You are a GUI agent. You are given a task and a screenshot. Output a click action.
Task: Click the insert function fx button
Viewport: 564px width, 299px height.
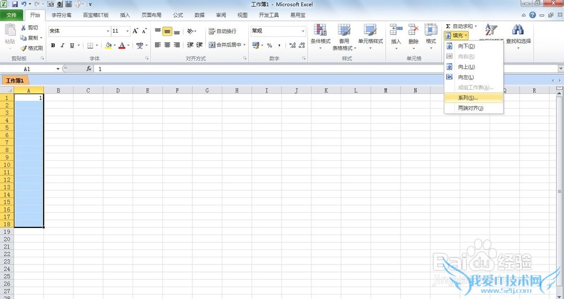tap(89, 69)
